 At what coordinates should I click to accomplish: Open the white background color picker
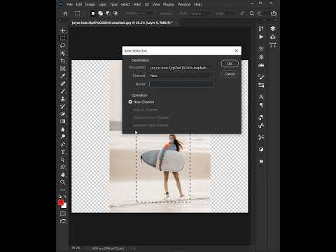65,206
